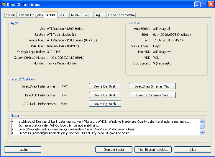Click the note about Direct3D'yi Sına button
215x157 pixels.
click(74, 133)
